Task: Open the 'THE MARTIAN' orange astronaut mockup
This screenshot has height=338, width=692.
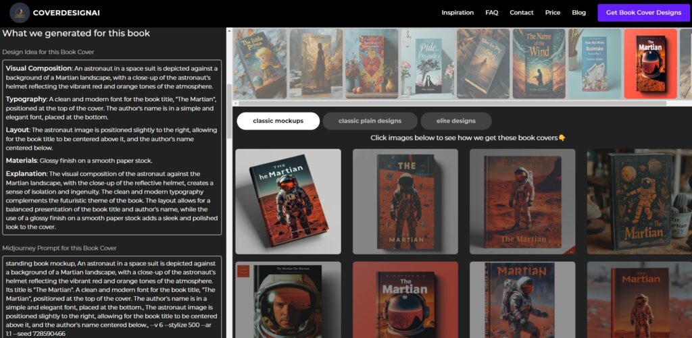Action: 405,202
